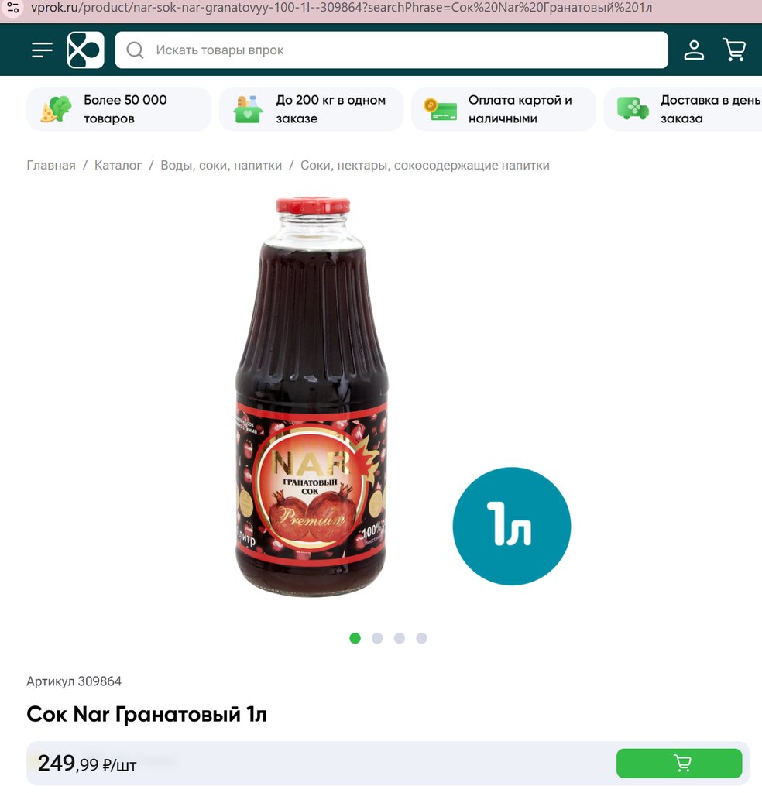Click the magnifier search icon
The width and height of the screenshot is (762, 793).
coord(135,50)
